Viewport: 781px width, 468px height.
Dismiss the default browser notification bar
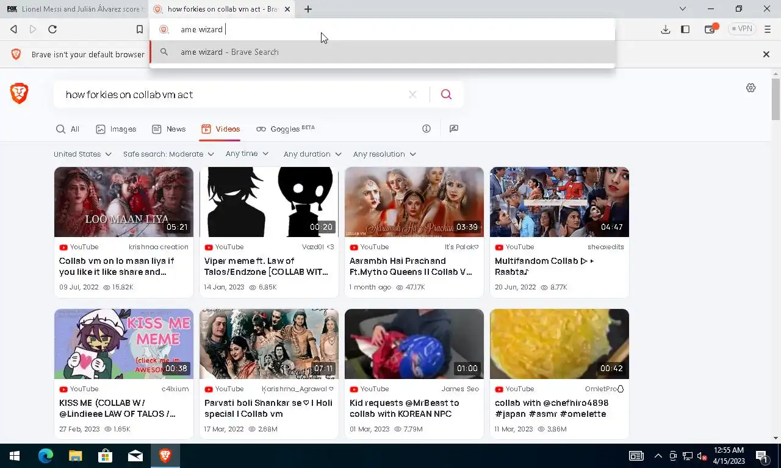(x=766, y=54)
